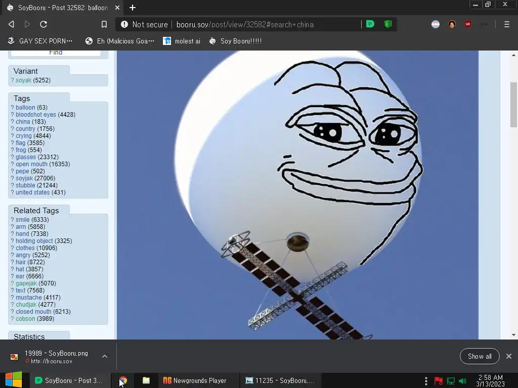
Task: Click the green chat extension icon in address bar
Action: (370, 24)
